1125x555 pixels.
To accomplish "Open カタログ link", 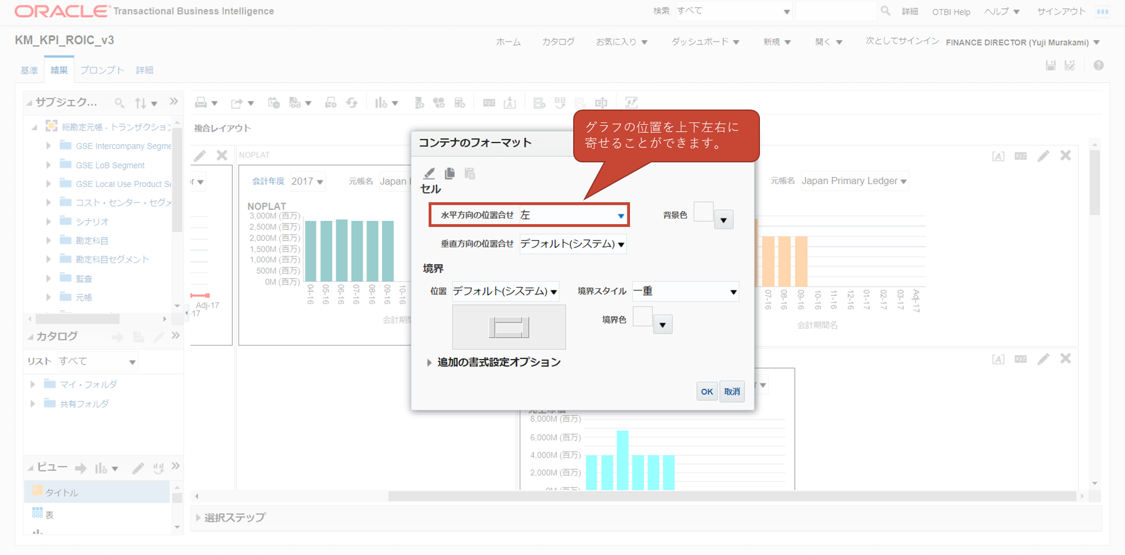I will click(558, 42).
